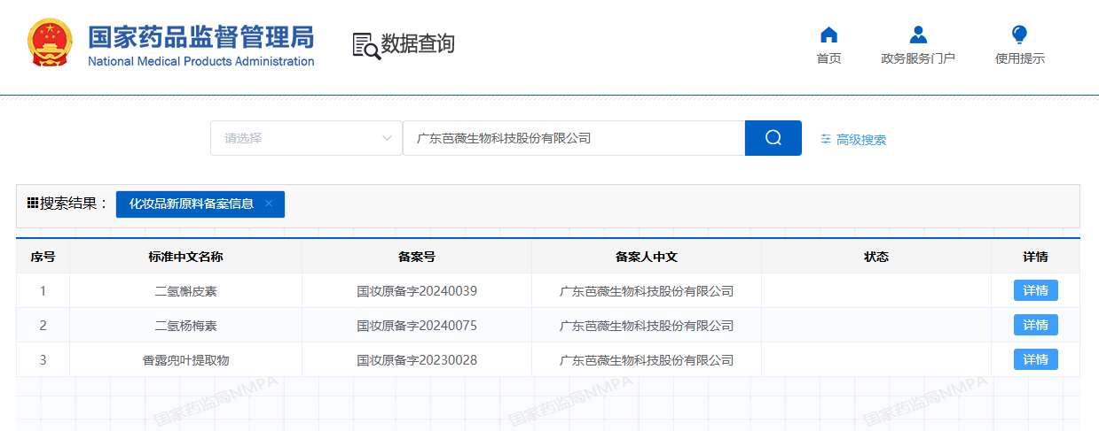Click the company name search input field

coord(573,138)
